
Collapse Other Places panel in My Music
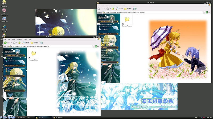click(24, 76)
